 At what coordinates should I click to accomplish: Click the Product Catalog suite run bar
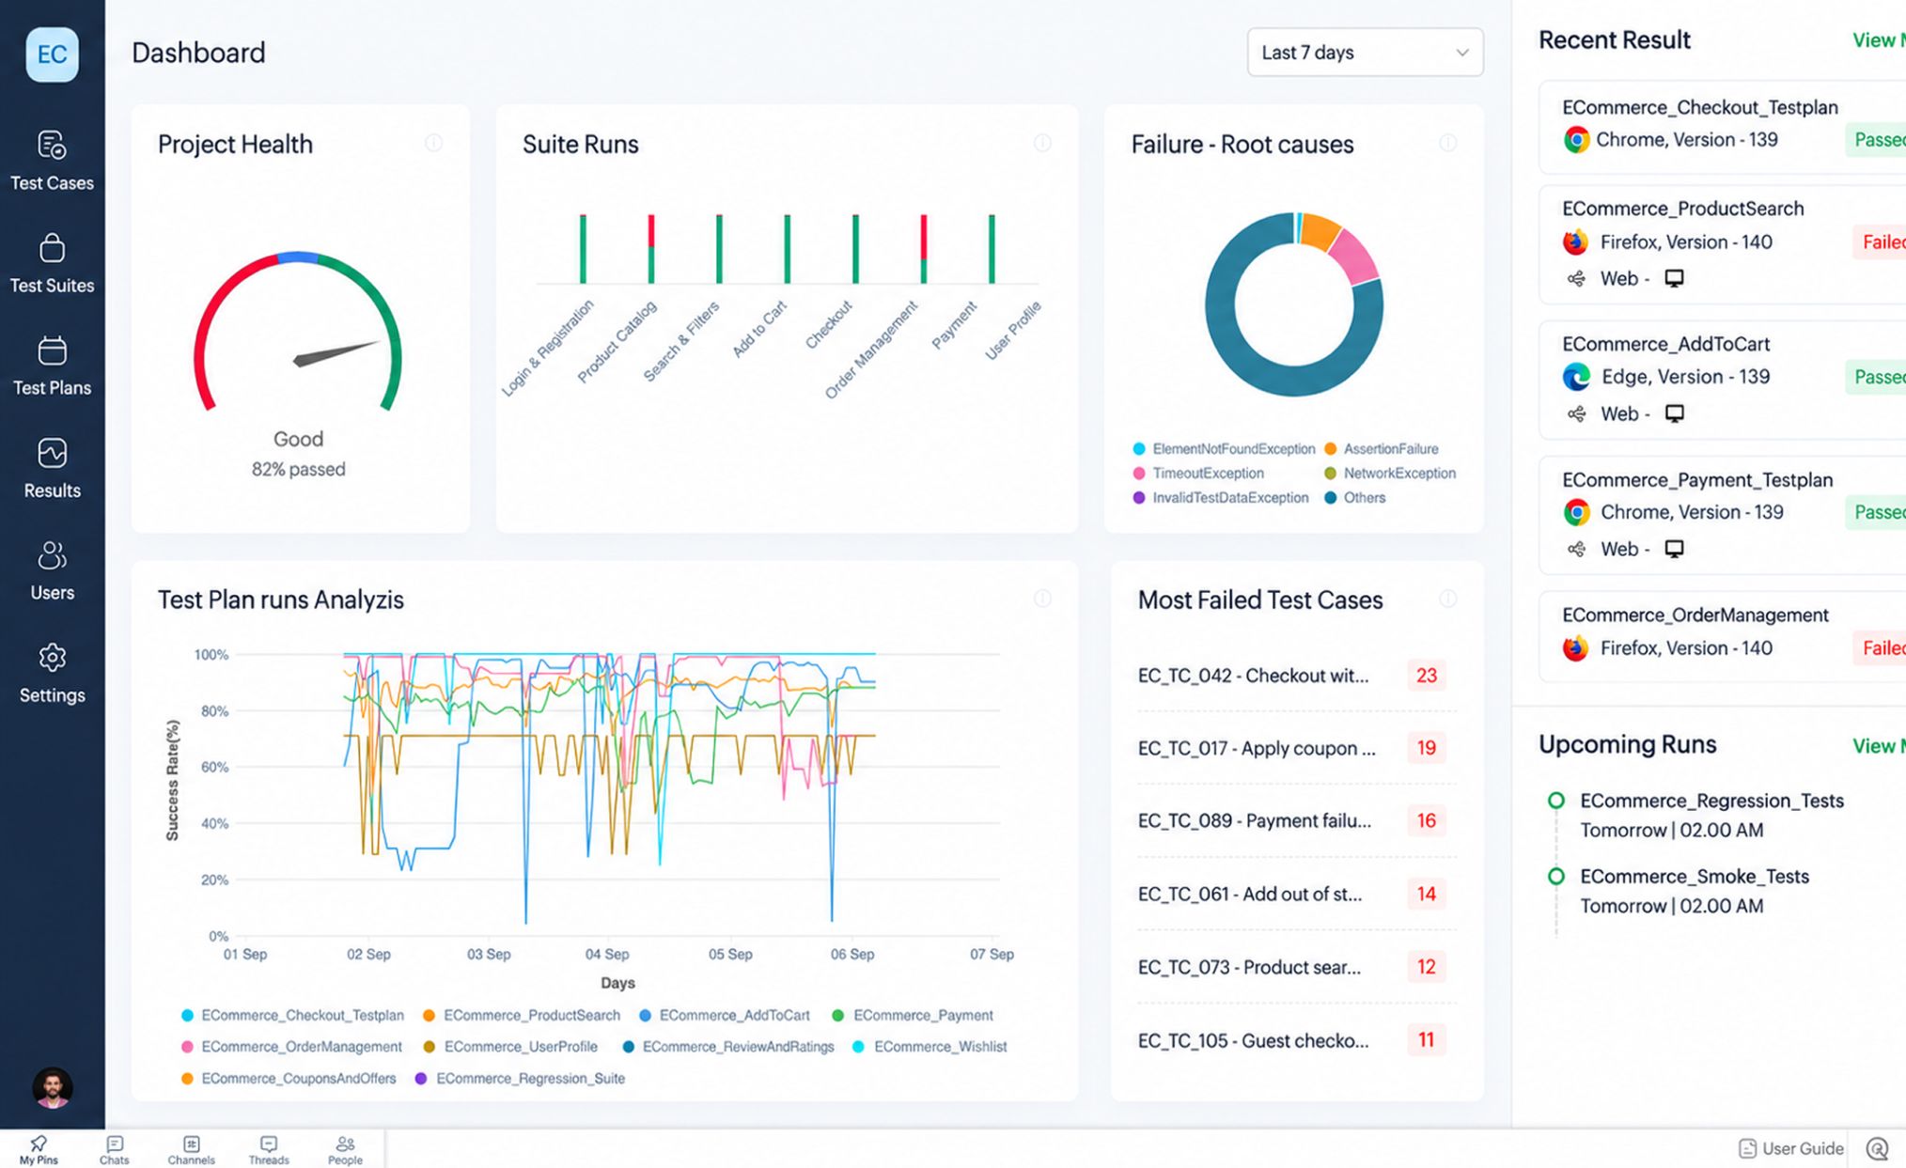pyautogui.click(x=650, y=249)
